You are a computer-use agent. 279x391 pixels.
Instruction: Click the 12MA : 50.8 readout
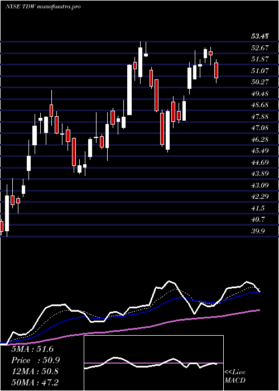point(35,371)
